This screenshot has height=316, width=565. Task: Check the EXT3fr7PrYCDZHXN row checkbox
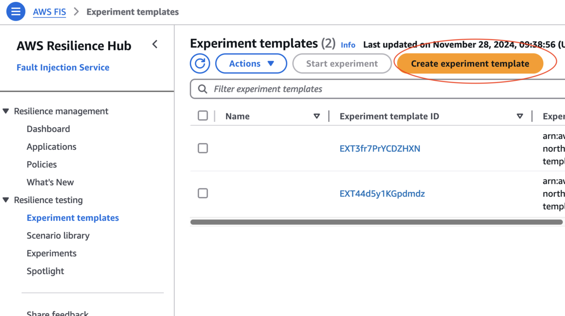pyautogui.click(x=203, y=148)
